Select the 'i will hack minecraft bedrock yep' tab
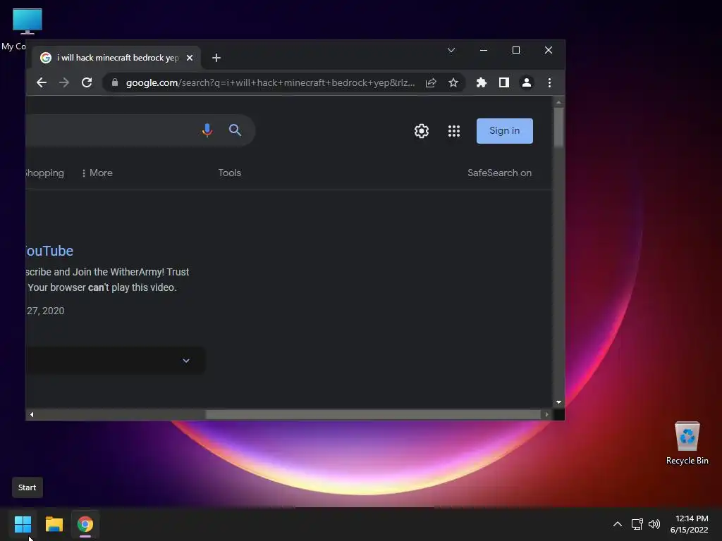This screenshot has width=722, height=541. tap(116, 58)
